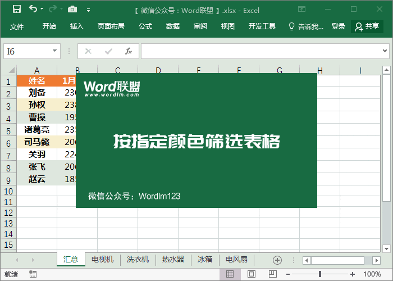Open the Name Box dropdown arrow
The image size is (393, 281).
(x=54, y=51)
